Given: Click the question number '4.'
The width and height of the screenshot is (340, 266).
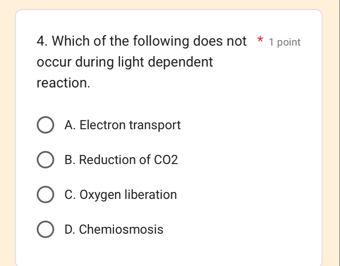Looking at the screenshot, I should [43, 42].
